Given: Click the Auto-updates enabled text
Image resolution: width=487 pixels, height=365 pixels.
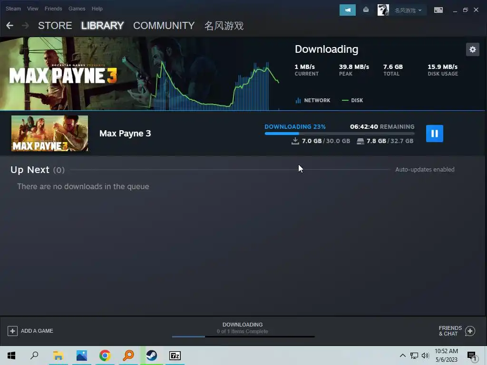Looking at the screenshot, I should pyautogui.click(x=425, y=170).
